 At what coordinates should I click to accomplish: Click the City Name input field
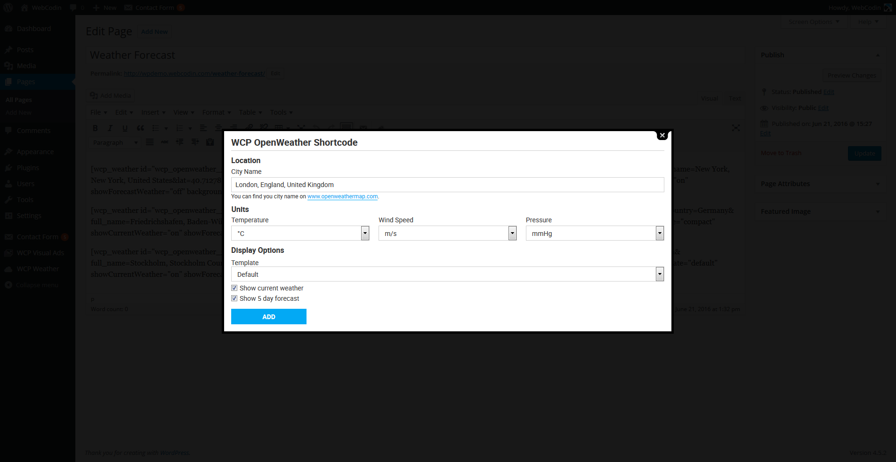pos(447,185)
